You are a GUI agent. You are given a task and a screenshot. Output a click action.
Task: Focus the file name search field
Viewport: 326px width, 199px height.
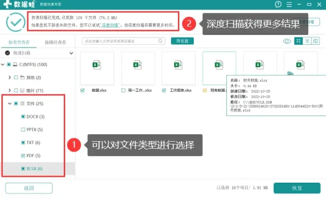click(123, 41)
